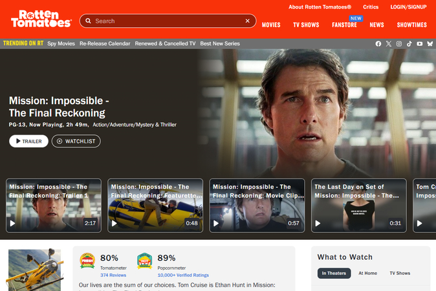436x291 pixels.
Task: Click the NEW badge above Fanstore
Action: pyautogui.click(x=356, y=18)
